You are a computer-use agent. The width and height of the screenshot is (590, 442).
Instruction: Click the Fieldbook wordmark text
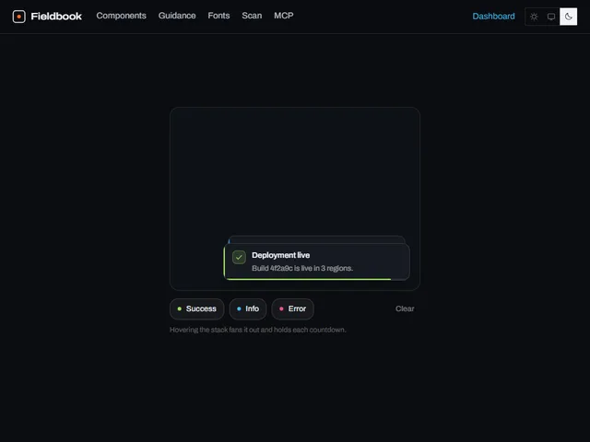click(56, 17)
